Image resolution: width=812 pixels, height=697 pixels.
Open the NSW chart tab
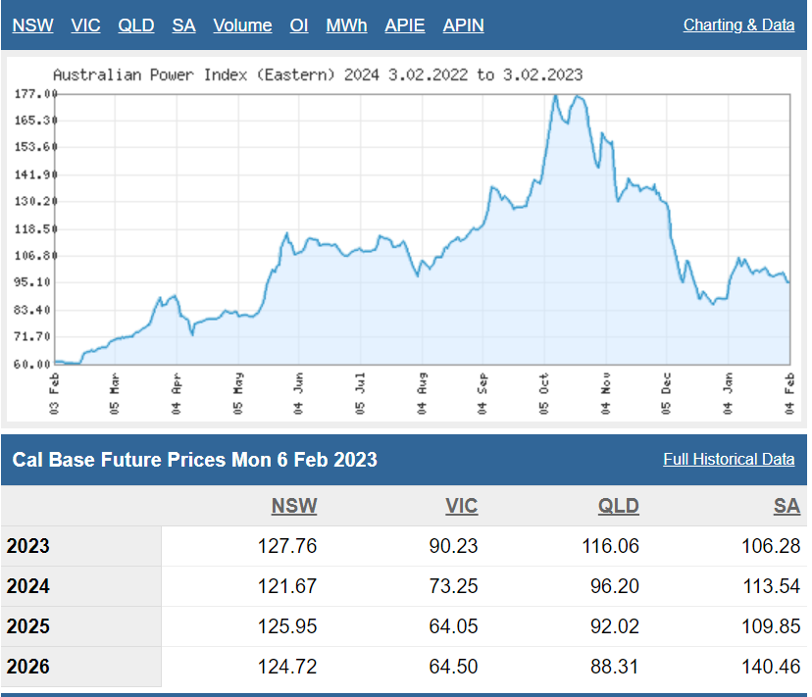pyautogui.click(x=33, y=25)
